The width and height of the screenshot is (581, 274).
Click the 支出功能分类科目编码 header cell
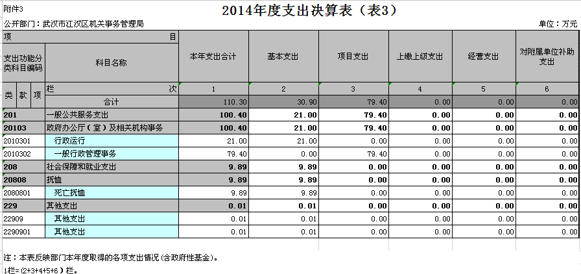23,62
